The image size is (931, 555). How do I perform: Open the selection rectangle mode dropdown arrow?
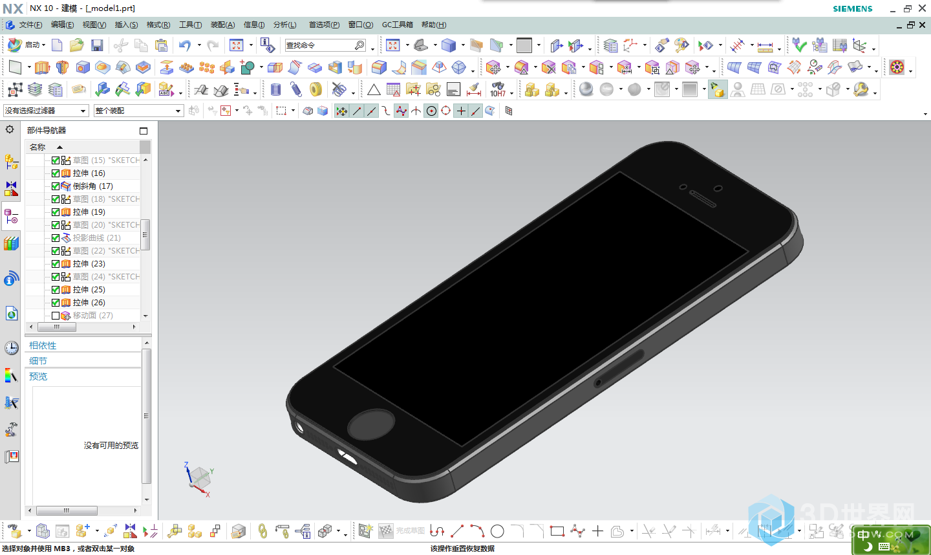tap(293, 111)
